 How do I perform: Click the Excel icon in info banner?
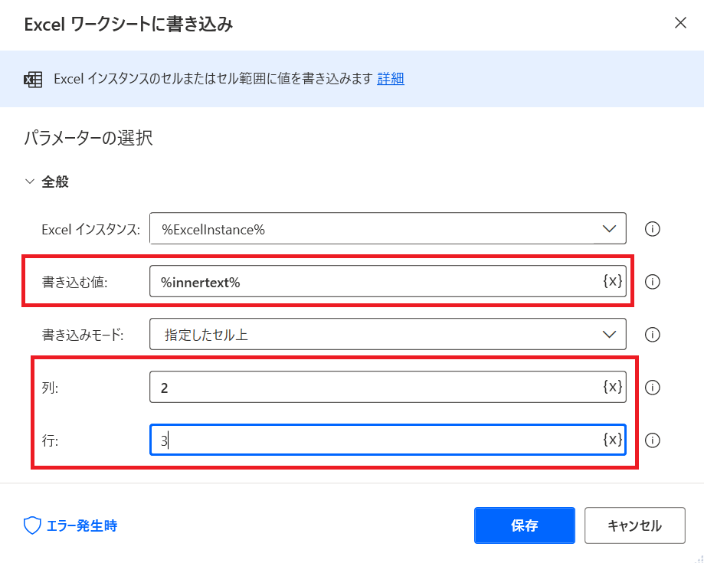tap(33, 79)
